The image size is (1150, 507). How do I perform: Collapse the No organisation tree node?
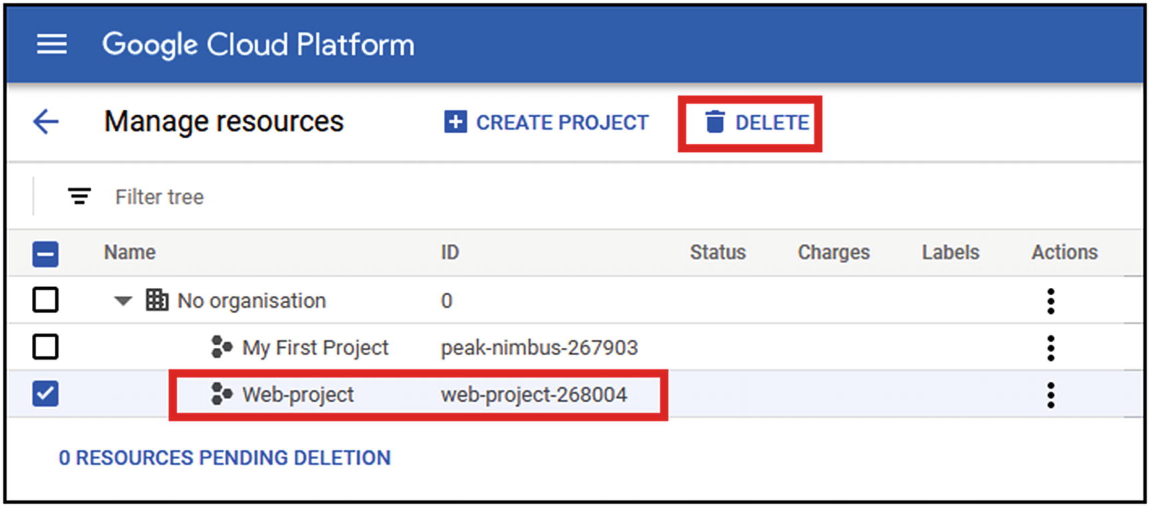(123, 301)
